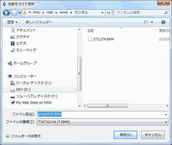This screenshot has height=145, width=172.
Task: Open リムーバブル ディスク (F:) drive
Action: click(x=37, y=96)
